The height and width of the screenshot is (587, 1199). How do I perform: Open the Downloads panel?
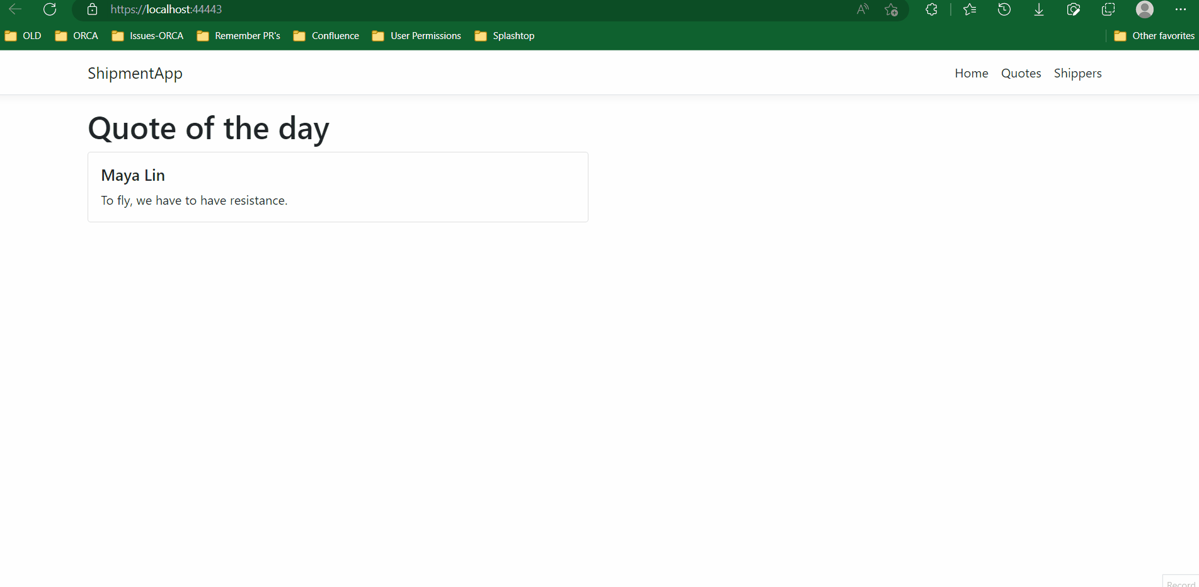(x=1038, y=9)
